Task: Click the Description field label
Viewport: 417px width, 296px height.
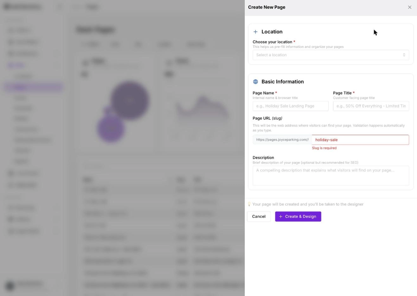Action: pos(263,158)
